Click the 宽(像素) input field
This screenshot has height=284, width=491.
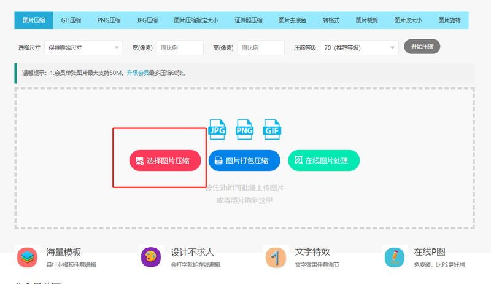point(180,48)
